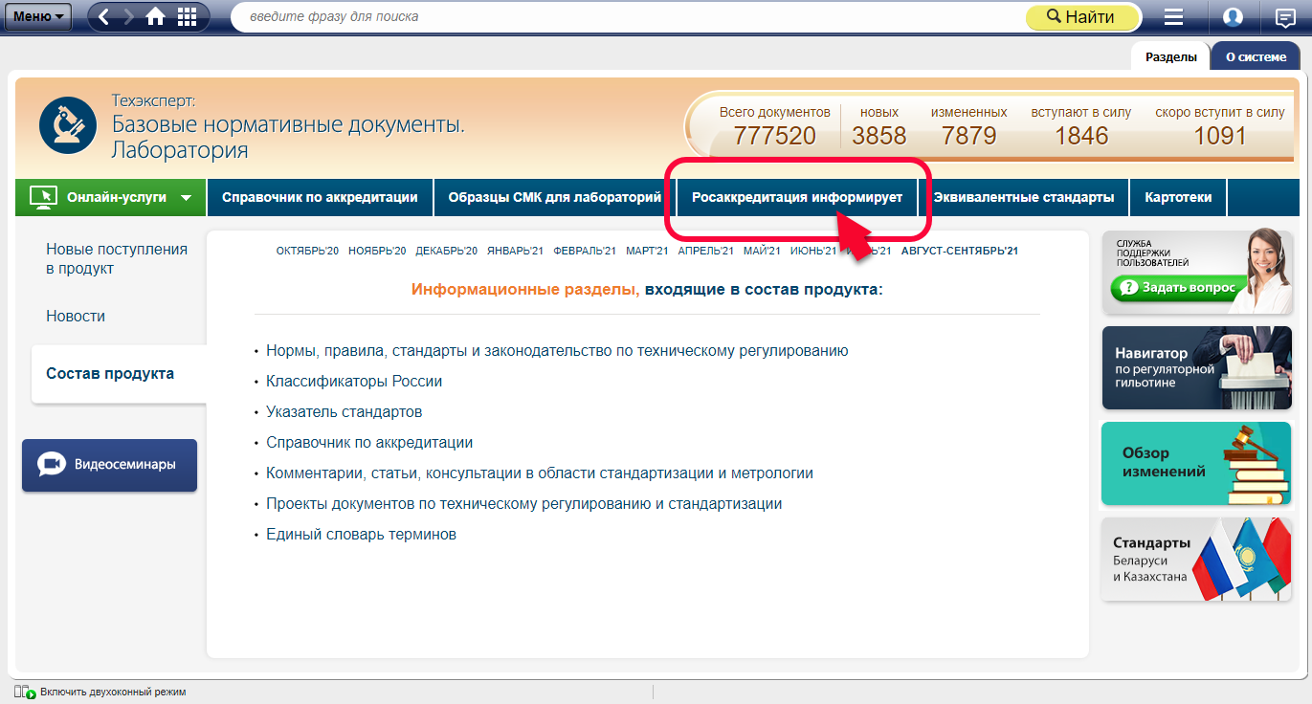The width and height of the screenshot is (1312, 704).
Task: Select the АПРЕЛЬ'21 month link
Action: point(705,251)
